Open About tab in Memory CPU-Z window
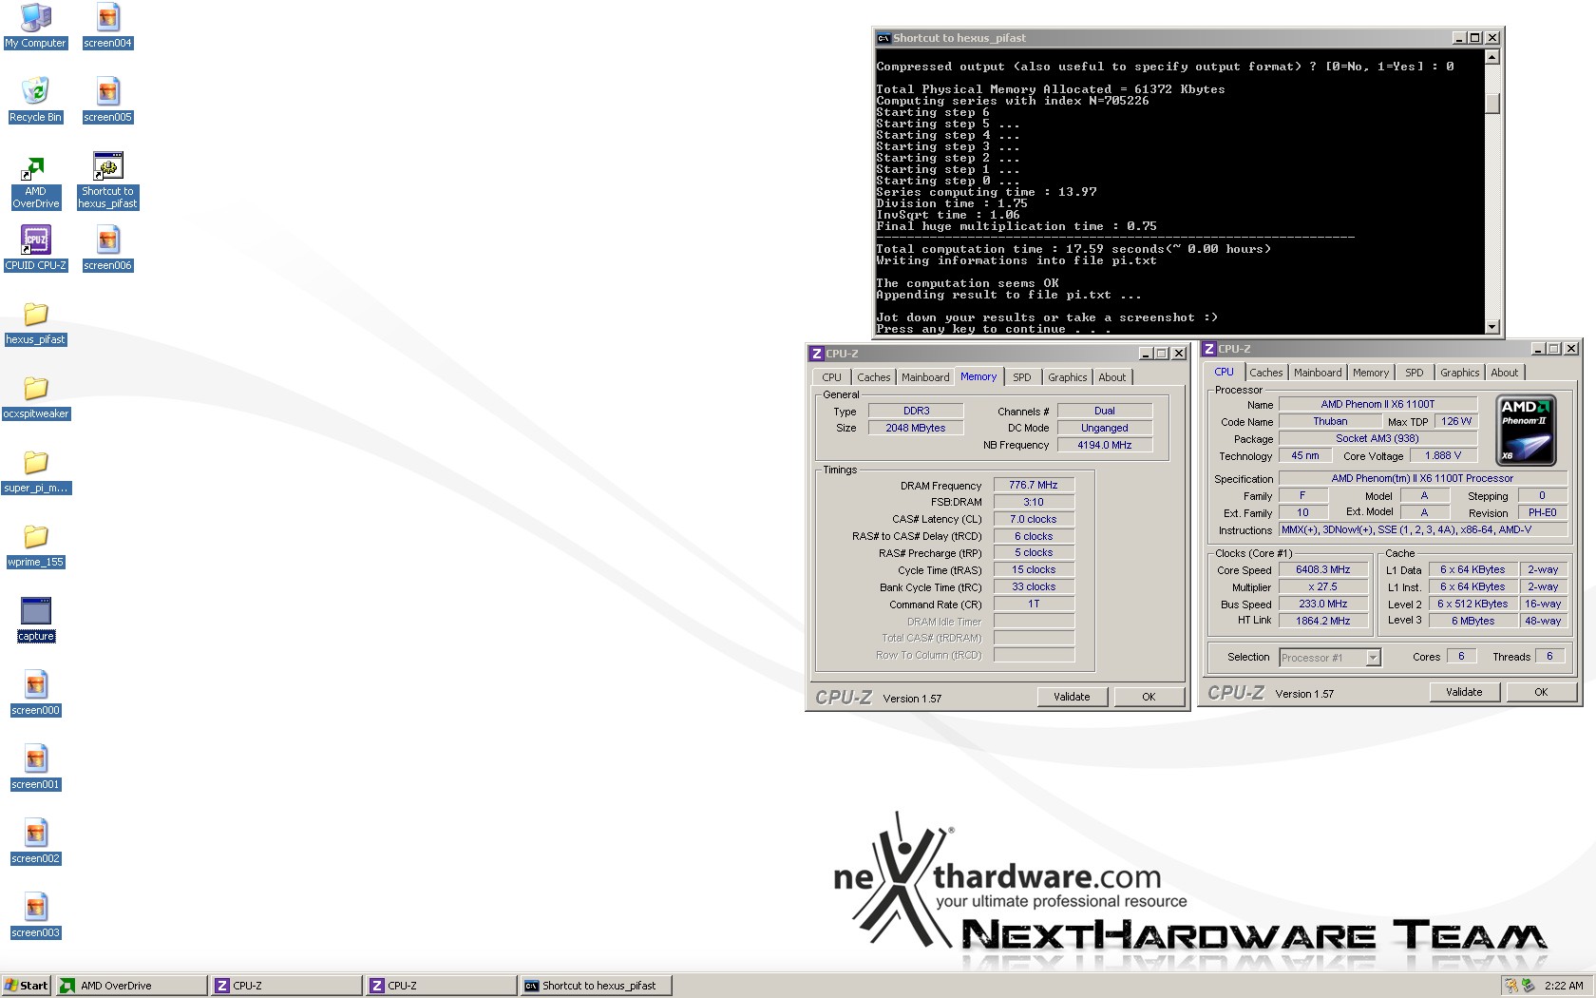 1112,377
